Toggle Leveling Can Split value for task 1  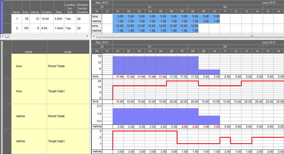tap(68, 19)
